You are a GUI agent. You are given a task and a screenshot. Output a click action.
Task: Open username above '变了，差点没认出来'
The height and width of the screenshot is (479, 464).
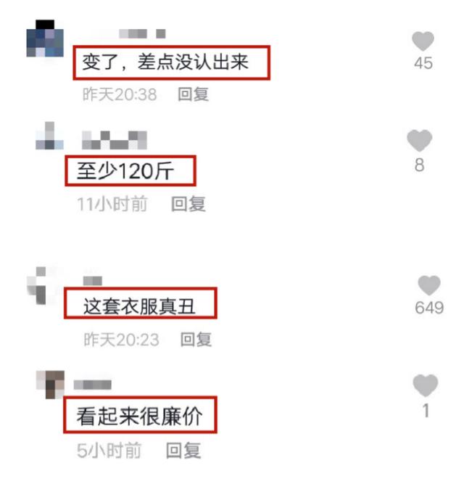pos(142,33)
